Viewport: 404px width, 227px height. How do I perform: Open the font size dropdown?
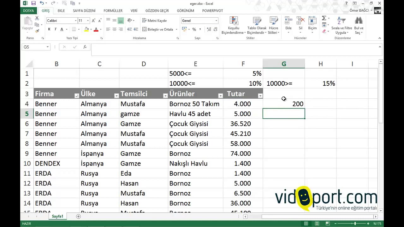[88, 20]
